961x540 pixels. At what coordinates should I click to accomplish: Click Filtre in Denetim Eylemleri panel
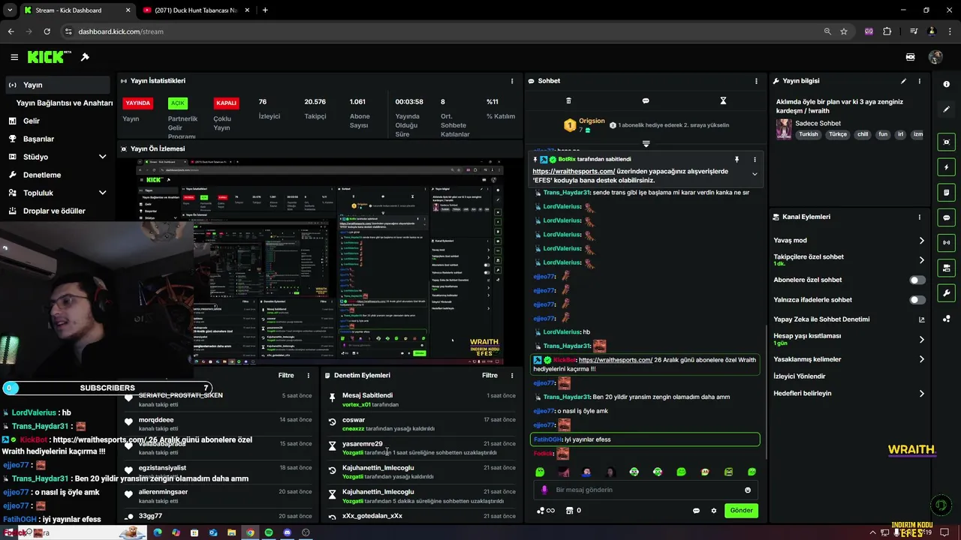pyautogui.click(x=490, y=375)
